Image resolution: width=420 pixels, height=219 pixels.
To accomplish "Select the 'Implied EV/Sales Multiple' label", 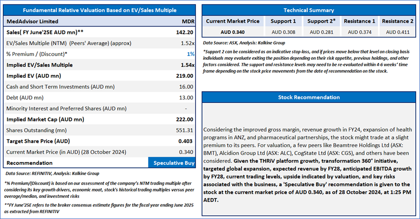I will 40,65.
